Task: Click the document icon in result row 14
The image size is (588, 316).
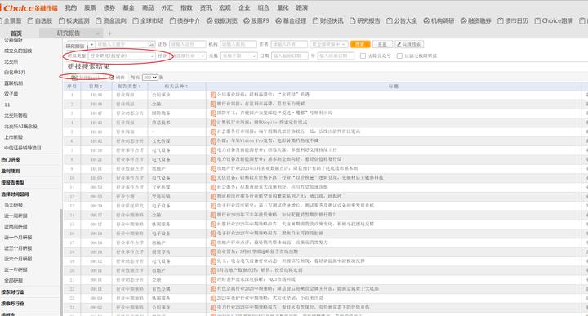Action: [x=213, y=215]
